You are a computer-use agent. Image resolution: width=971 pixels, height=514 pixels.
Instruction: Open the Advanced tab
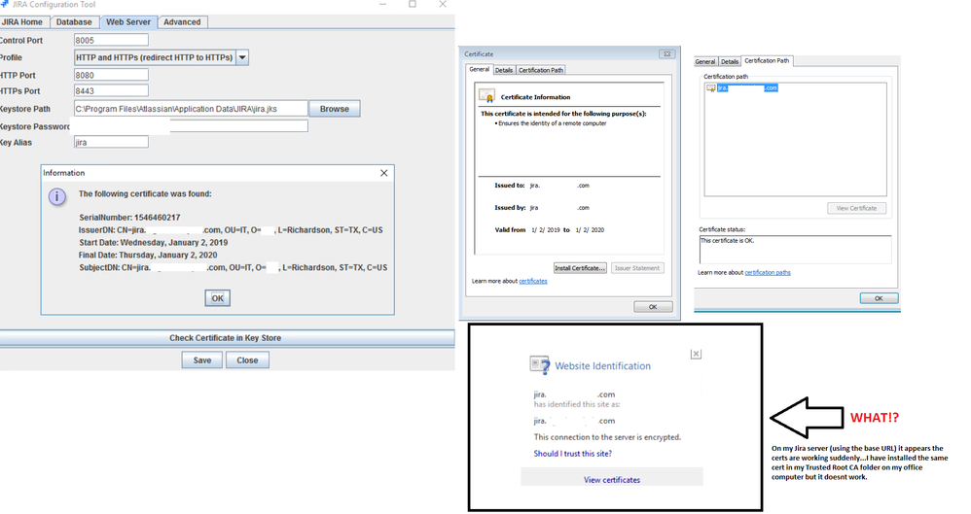point(182,22)
